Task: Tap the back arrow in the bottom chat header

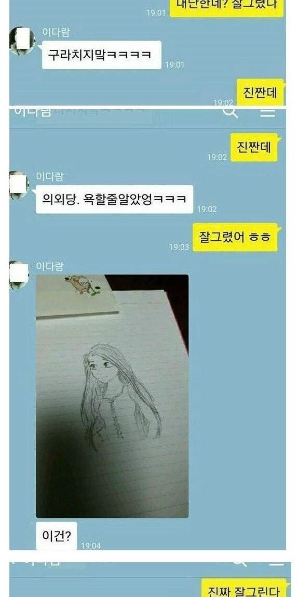Action: [12, 562]
